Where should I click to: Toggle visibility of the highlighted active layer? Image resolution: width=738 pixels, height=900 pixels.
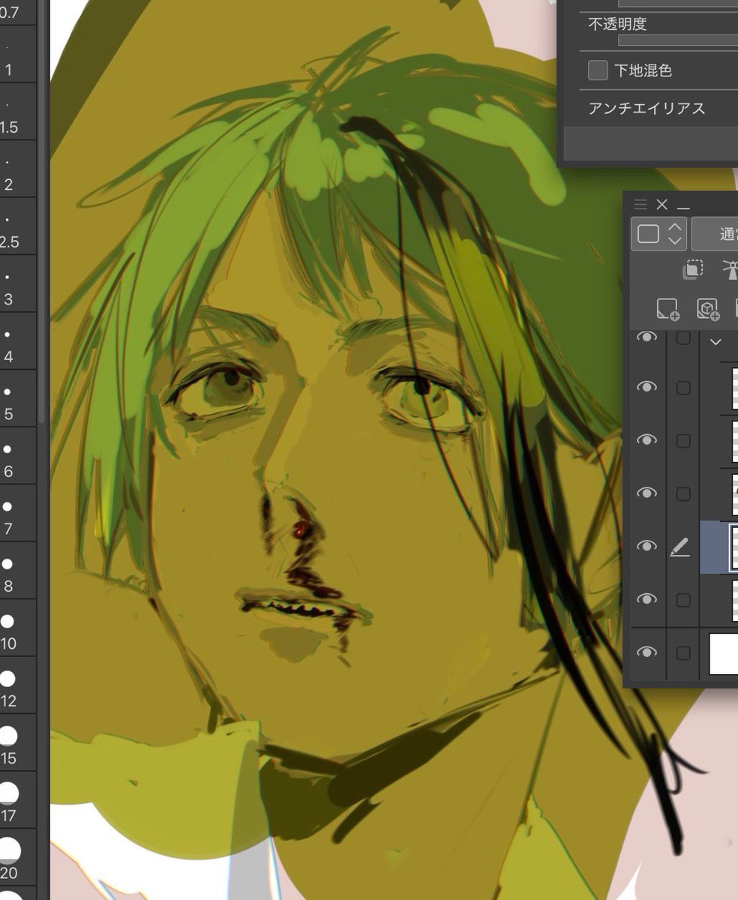[x=646, y=547]
